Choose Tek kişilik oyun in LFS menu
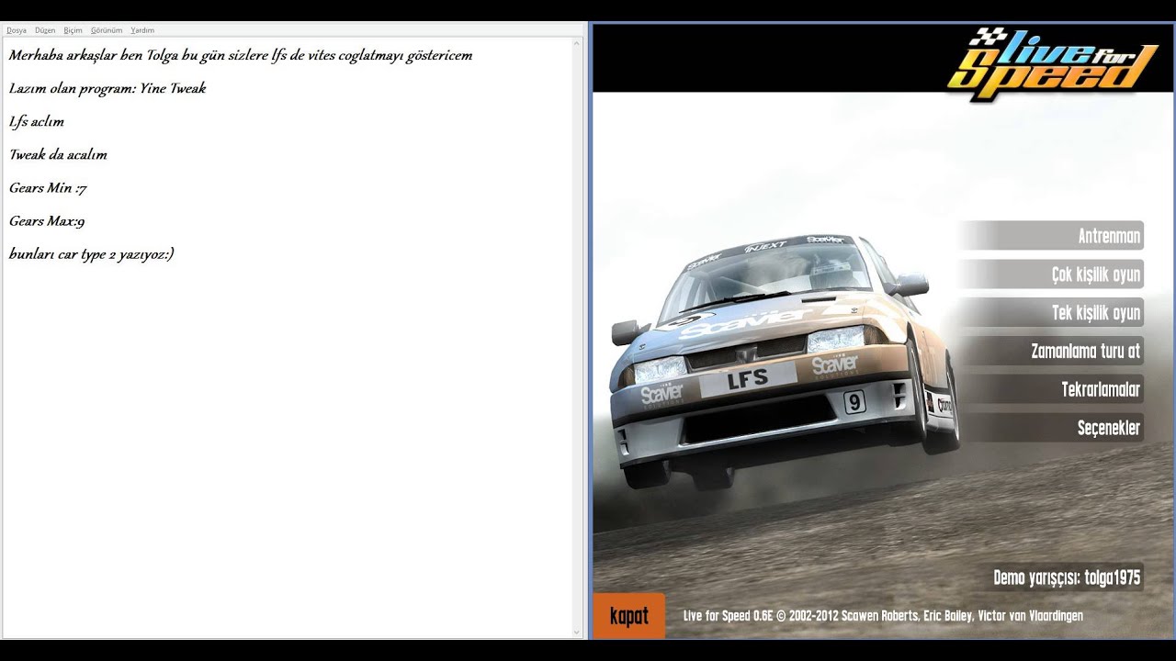The width and height of the screenshot is (1176, 661). 1051,313
